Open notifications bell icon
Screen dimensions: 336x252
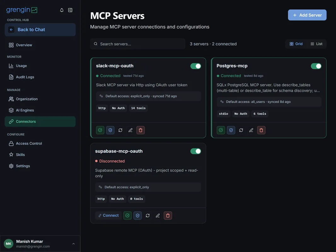click(x=62, y=10)
